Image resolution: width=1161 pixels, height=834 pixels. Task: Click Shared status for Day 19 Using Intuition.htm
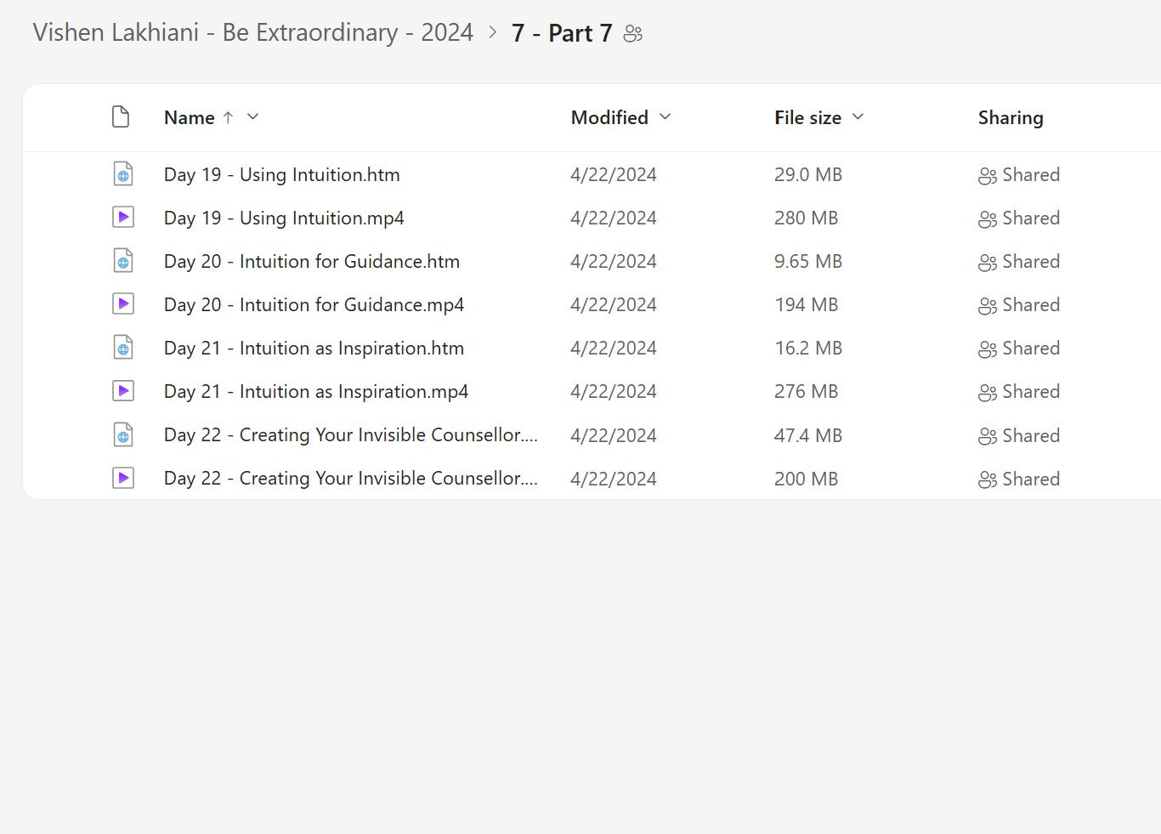[x=1019, y=175]
